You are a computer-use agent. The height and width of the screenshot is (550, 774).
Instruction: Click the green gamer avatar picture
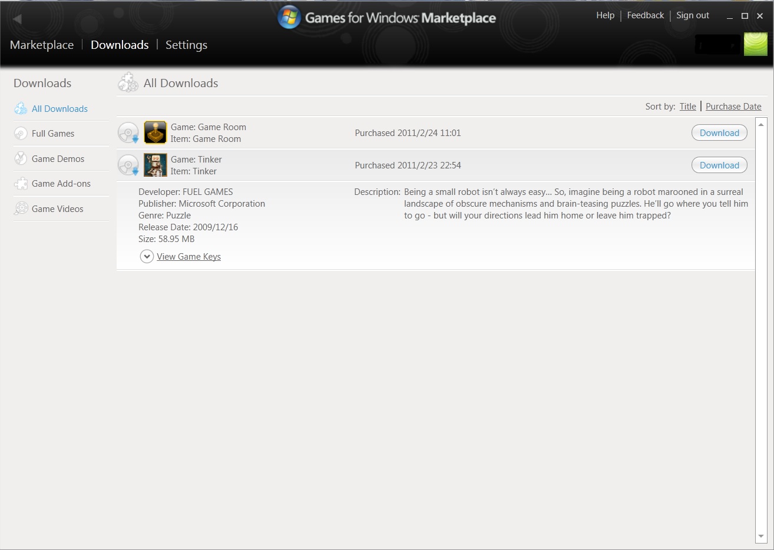pyautogui.click(x=755, y=45)
